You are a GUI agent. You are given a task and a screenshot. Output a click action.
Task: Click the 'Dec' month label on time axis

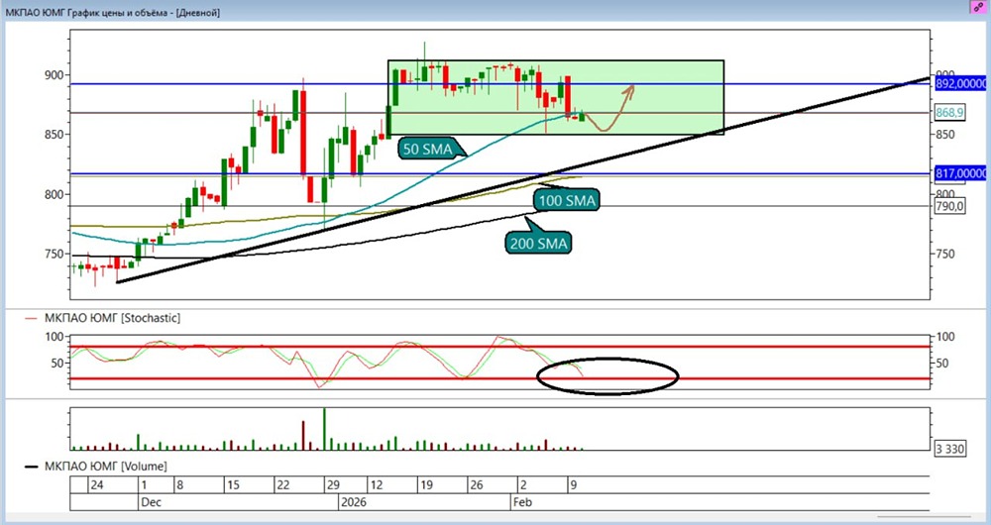tap(151, 502)
